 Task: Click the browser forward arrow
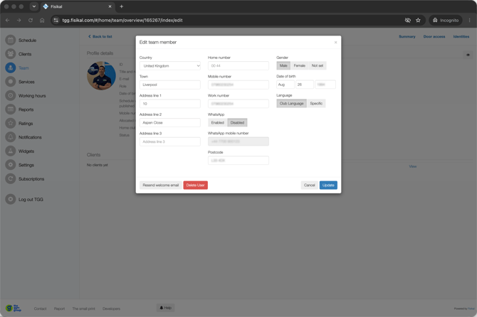pyautogui.click(x=19, y=21)
